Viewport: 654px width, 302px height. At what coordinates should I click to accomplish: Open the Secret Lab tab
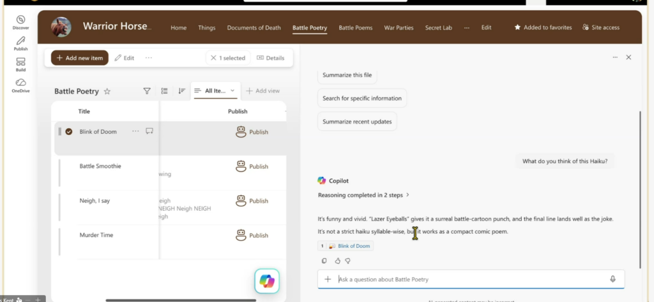(438, 27)
